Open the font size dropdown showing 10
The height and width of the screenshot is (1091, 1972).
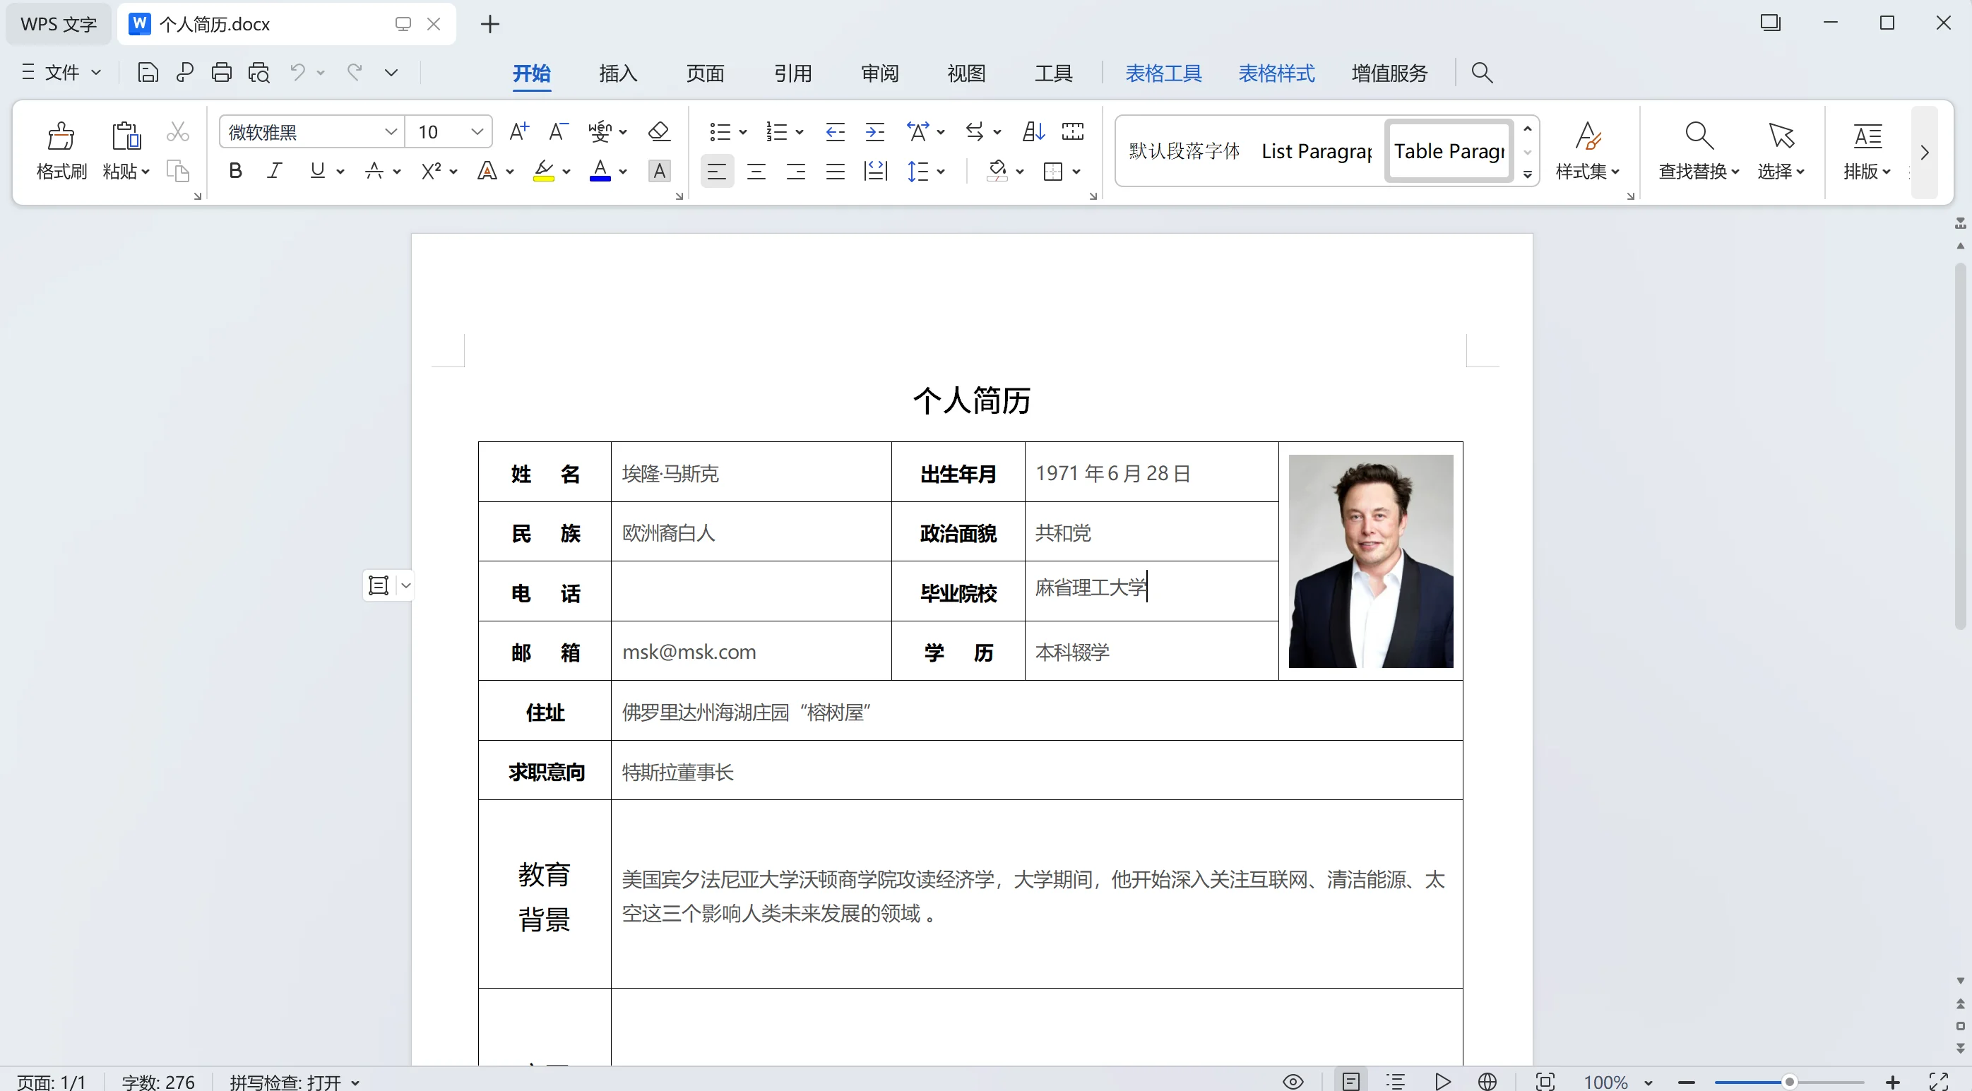477,131
